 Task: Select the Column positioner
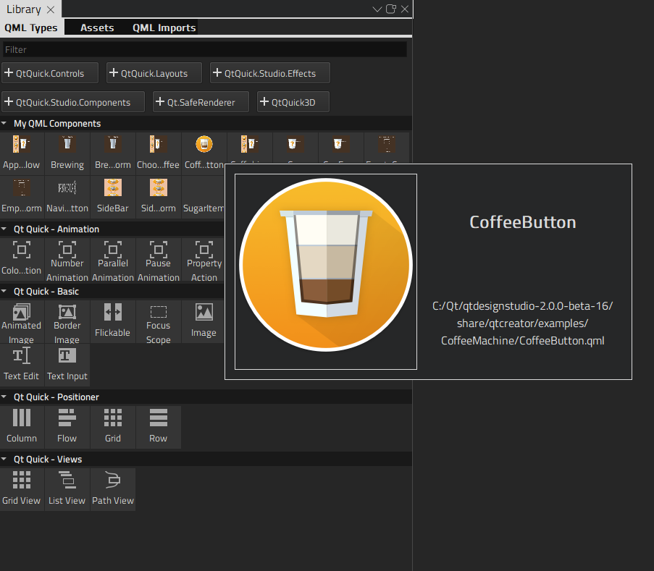(x=21, y=426)
